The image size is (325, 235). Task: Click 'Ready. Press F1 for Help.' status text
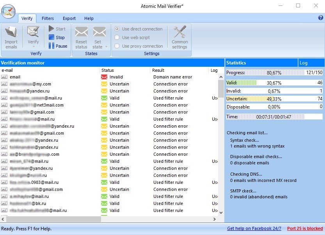click(x=26, y=229)
